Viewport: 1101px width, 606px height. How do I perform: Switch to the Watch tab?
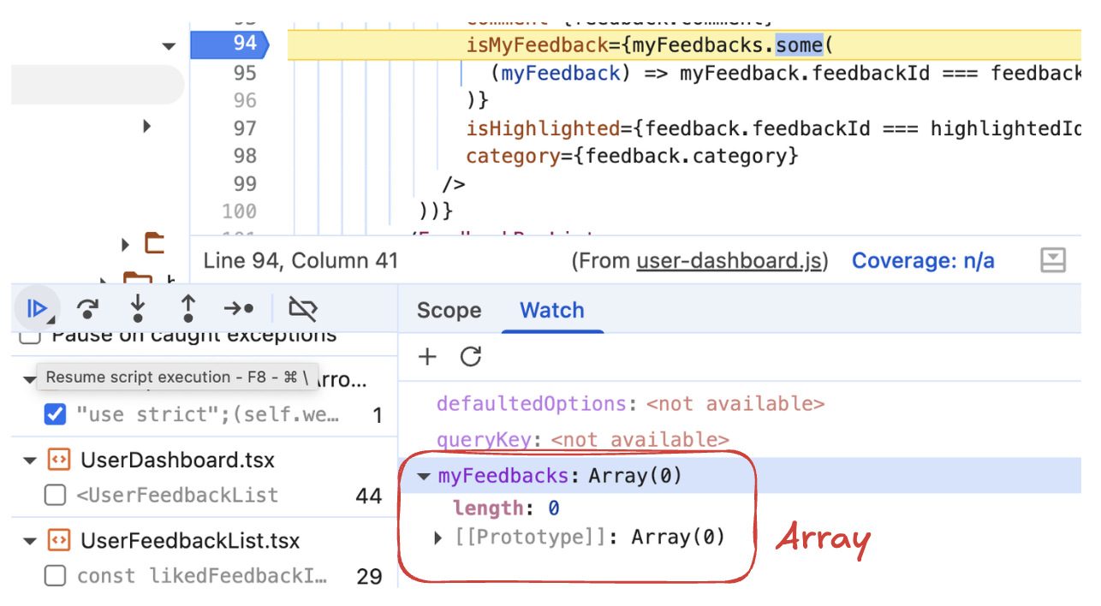coord(551,310)
